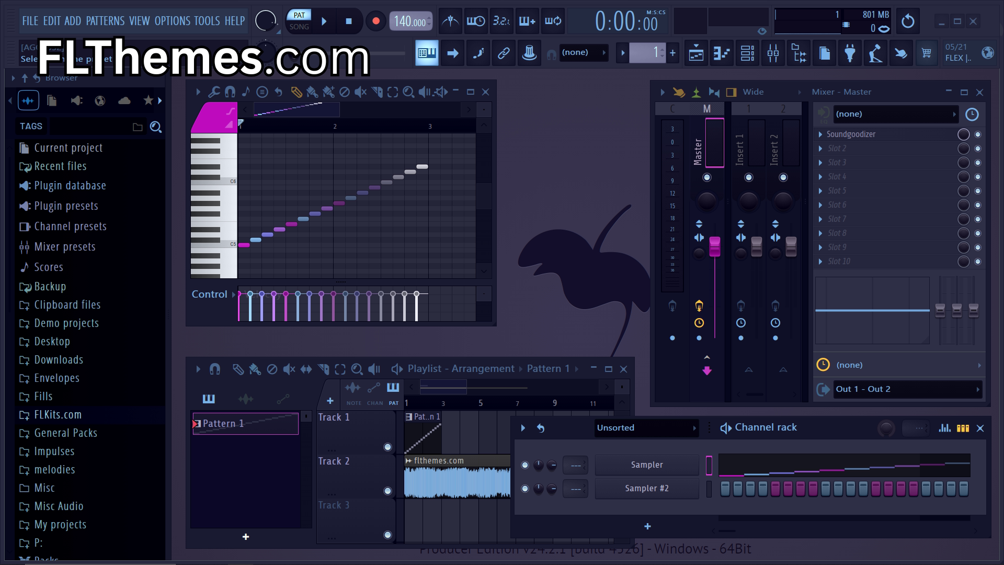Select the Piano roll slice tool
1004x565 pixels.
point(376,92)
